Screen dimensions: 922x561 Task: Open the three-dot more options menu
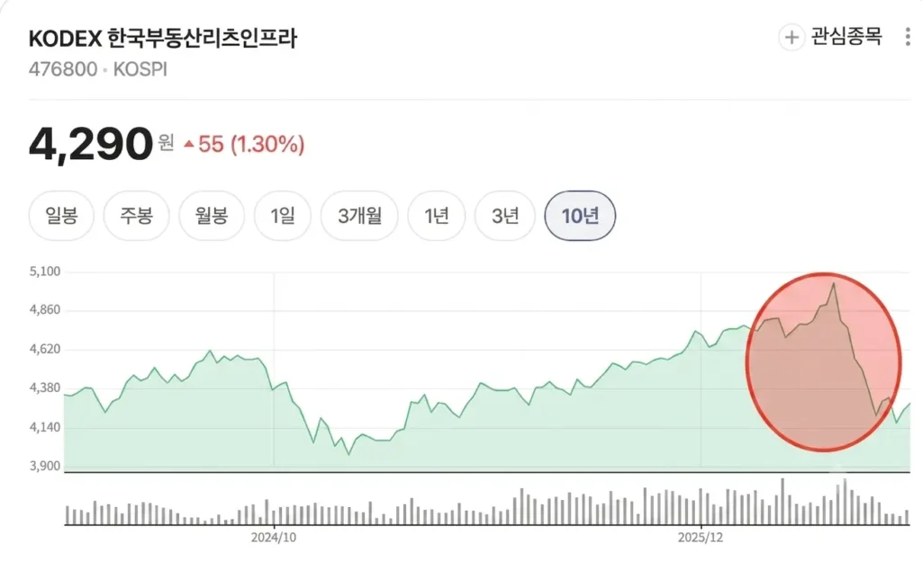pyautogui.click(x=908, y=37)
